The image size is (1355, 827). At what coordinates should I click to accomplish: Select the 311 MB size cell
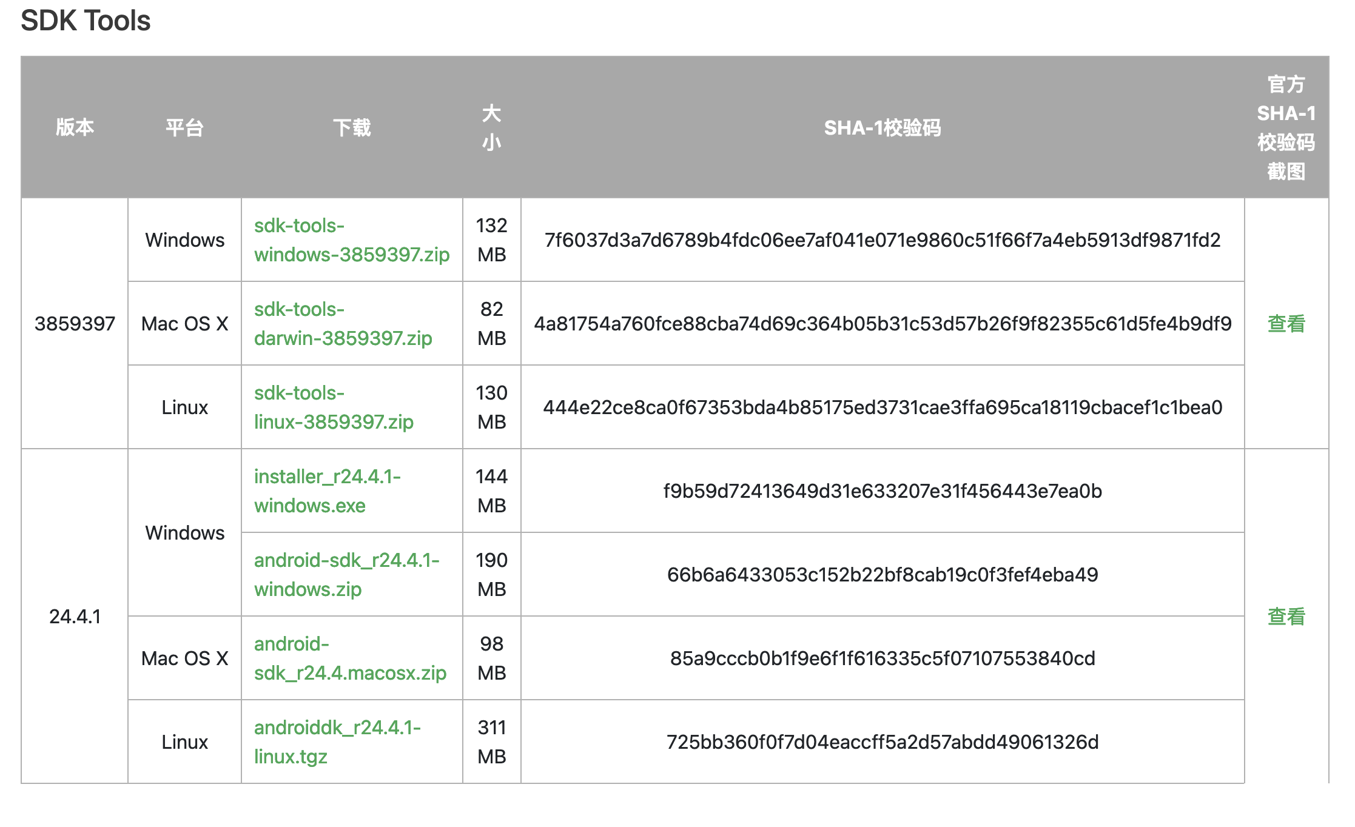tap(491, 742)
